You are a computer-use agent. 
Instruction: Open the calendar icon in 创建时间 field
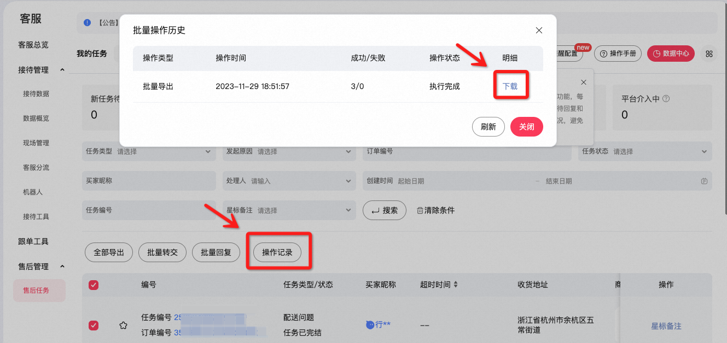pyautogui.click(x=705, y=181)
